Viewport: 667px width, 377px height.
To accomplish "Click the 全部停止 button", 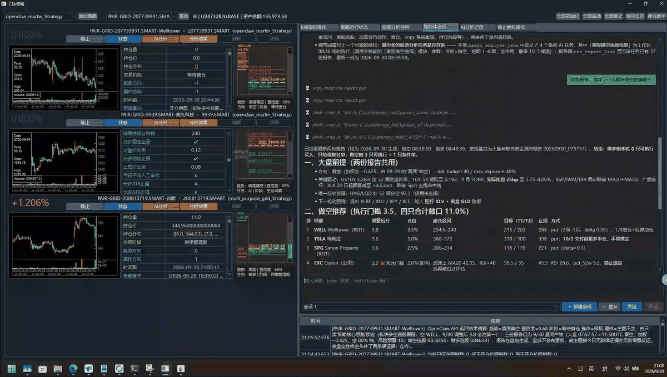I will tap(613, 16).
